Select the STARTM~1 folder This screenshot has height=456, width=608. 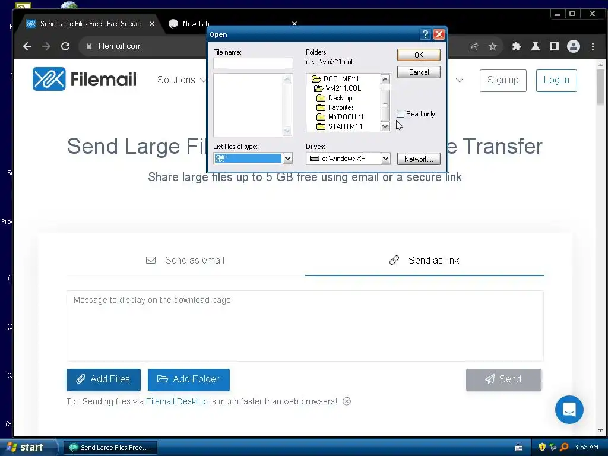(340, 126)
